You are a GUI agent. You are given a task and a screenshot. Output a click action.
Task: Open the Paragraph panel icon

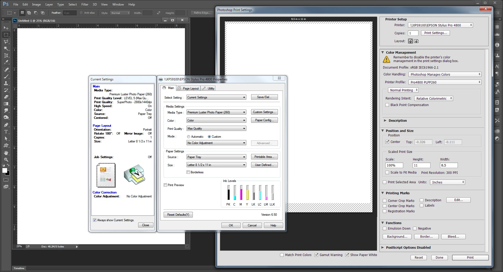pyautogui.click(x=497, y=74)
